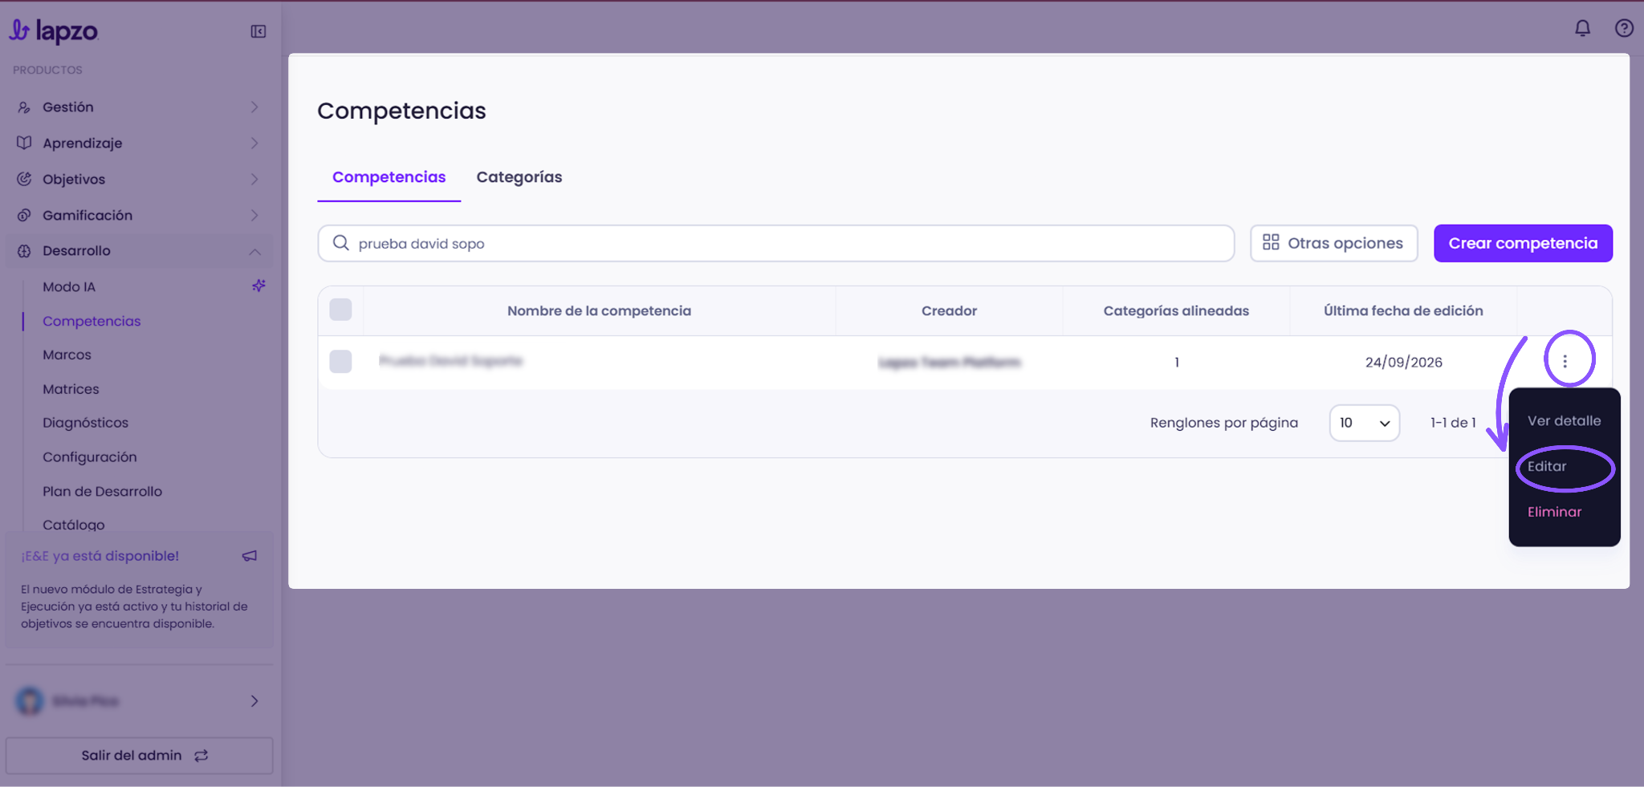Open Matrices in the sidebar
The width and height of the screenshot is (1644, 787).
pyautogui.click(x=71, y=389)
